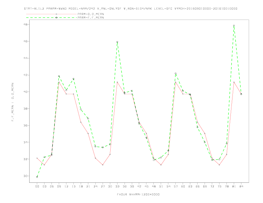Click x-axis forecast hour label 00

[37, 186]
